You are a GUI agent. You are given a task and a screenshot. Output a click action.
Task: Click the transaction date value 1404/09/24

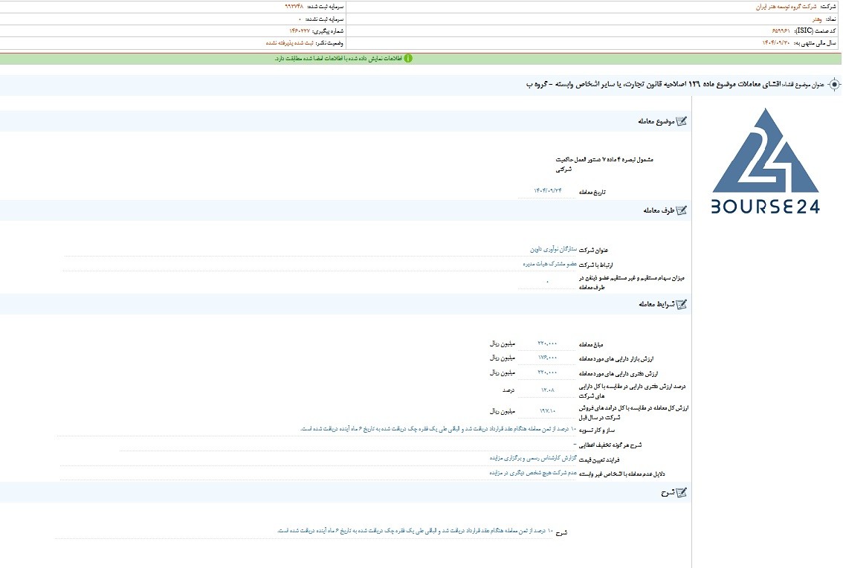[547, 191]
